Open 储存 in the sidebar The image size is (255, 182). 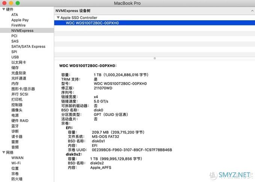pos(15,68)
